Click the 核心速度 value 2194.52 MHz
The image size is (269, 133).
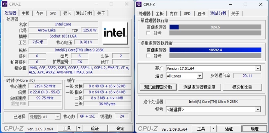45,86
